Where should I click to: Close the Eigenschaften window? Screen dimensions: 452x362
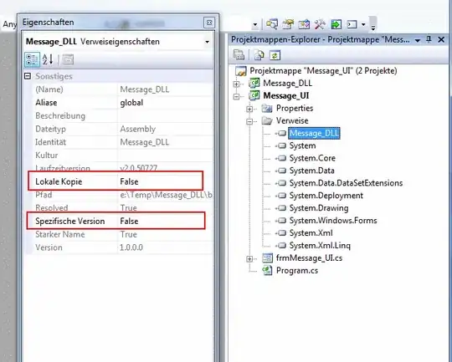(x=209, y=23)
